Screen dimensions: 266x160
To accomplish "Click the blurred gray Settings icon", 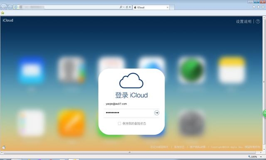I will coord(192,123).
